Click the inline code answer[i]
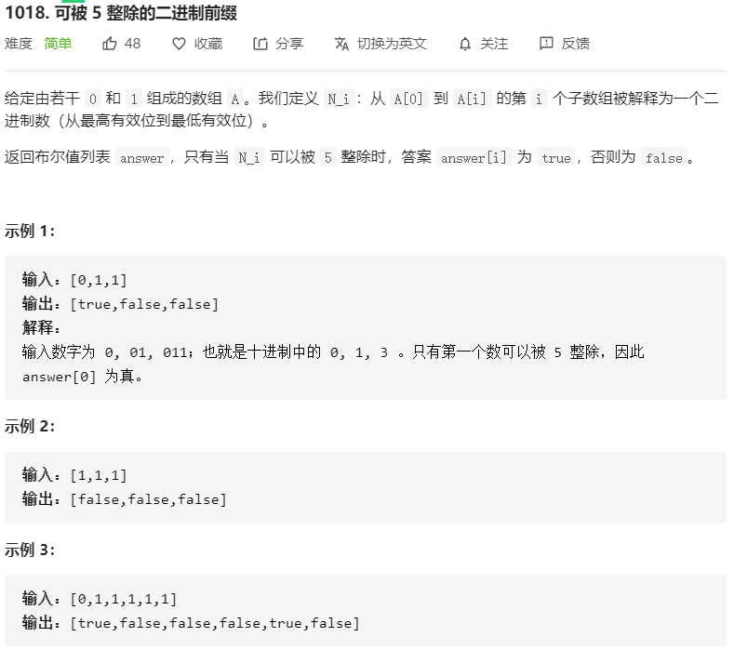The width and height of the screenshot is (734, 650). click(x=474, y=158)
